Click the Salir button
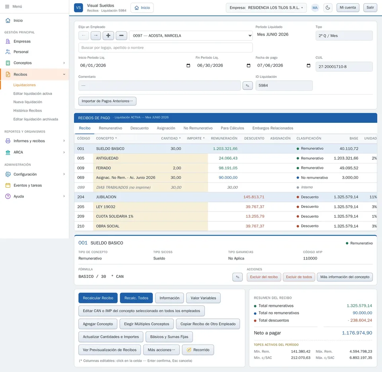 (x=370, y=8)
